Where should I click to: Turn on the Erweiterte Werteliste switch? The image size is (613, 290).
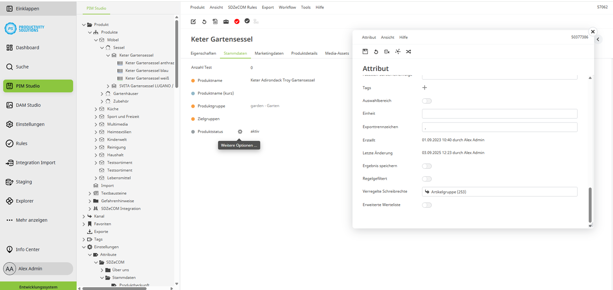tap(427, 205)
